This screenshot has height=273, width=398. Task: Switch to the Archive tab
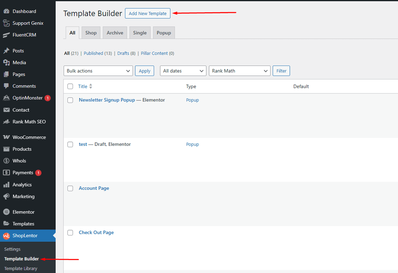click(x=115, y=33)
